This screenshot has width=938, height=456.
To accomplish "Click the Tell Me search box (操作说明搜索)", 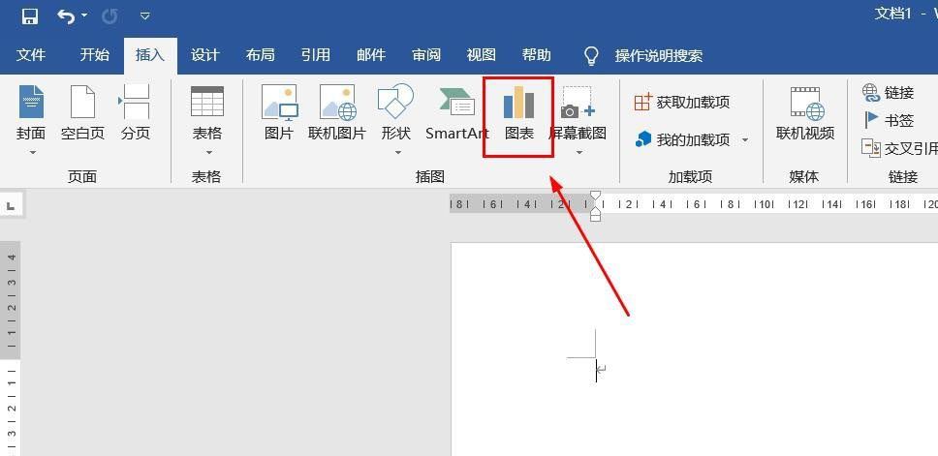I will 658,55.
